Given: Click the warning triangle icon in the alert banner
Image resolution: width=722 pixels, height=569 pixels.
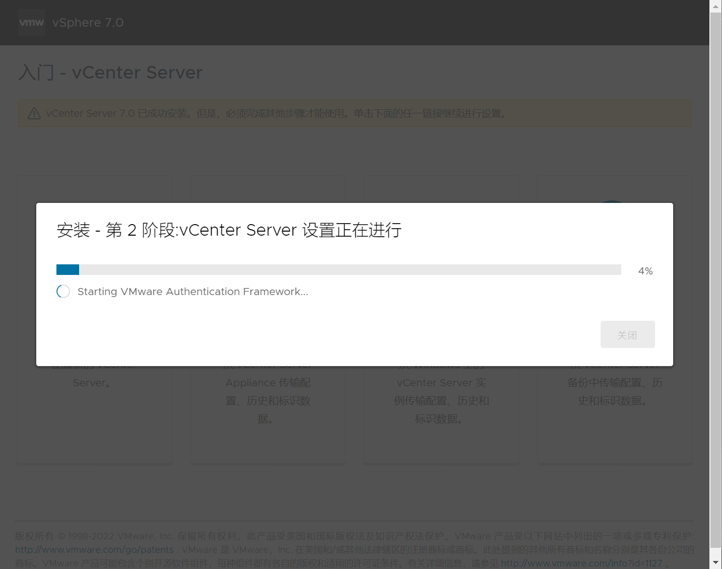Looking at the screenshot, I should [34, 113].
